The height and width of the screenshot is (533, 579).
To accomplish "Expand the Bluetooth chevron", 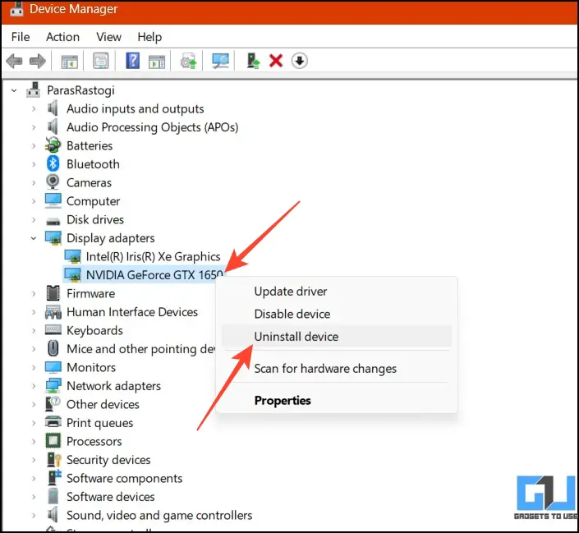I will 34,164.
